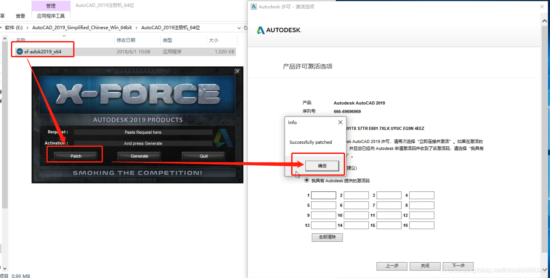The width and height of the screenshot is (550, 278).
Task: Open the 管理 ribbon tab in Explorer
Action: point(51,6)
